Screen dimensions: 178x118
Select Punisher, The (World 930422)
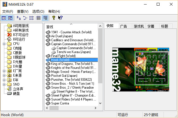tap(72, 80)
